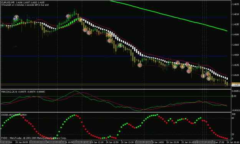Click the 20 Jan 18:10 time label

coord(233,142)
